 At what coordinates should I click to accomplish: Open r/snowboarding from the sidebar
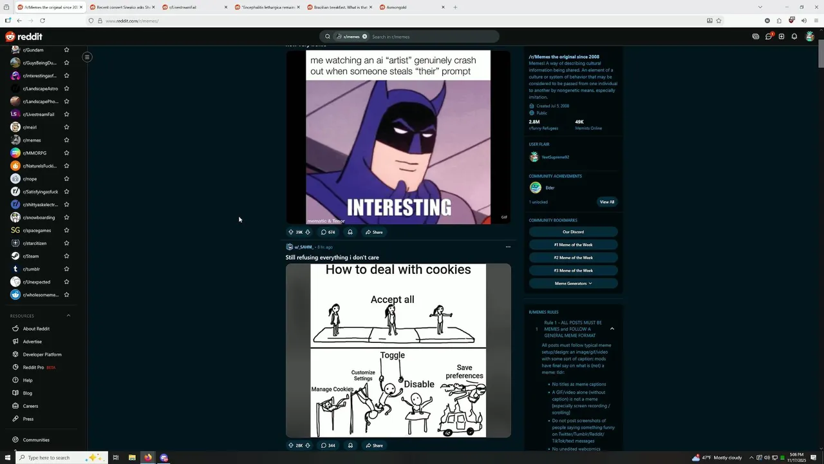(x=39, y=217)
